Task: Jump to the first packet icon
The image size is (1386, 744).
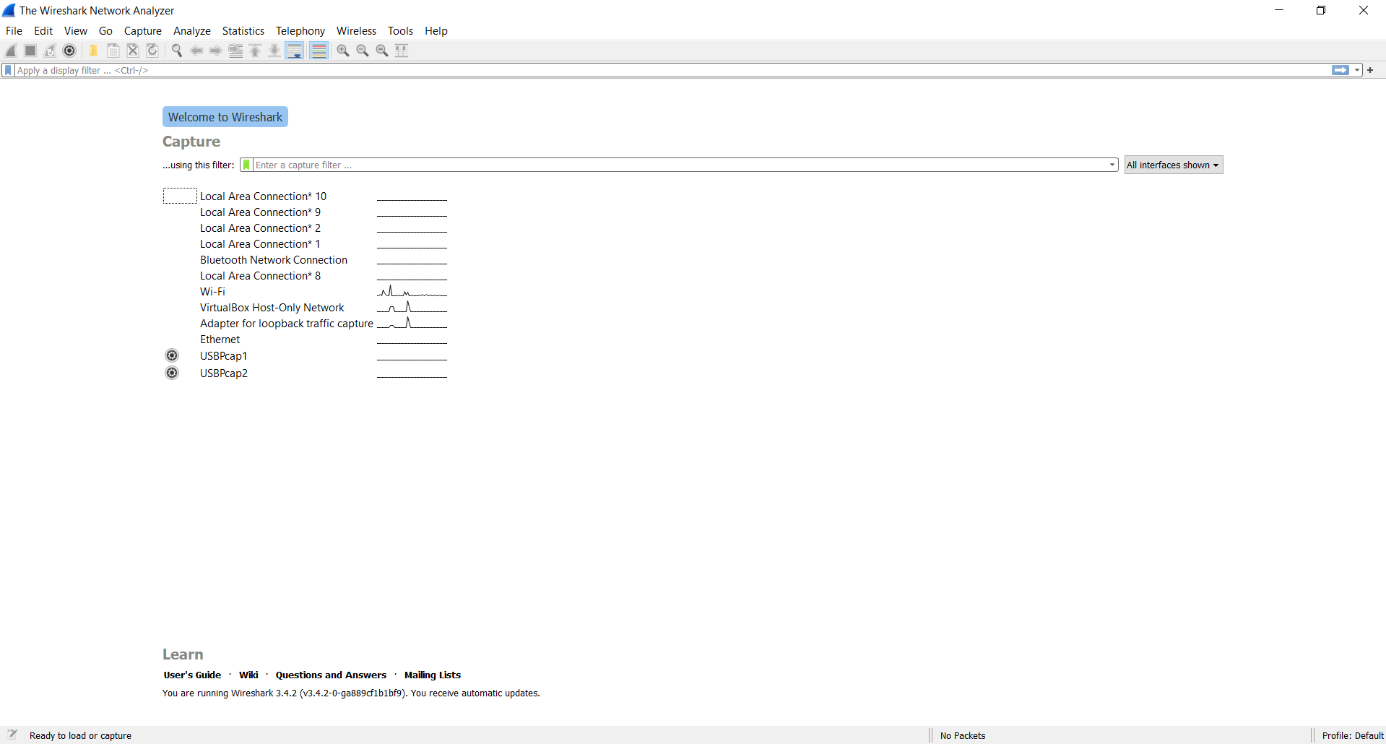Action: (255, 51)
